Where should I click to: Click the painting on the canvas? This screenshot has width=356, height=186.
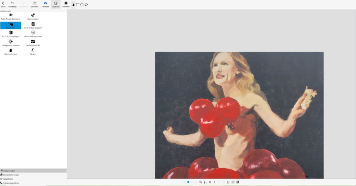click(x=239, y=116)
